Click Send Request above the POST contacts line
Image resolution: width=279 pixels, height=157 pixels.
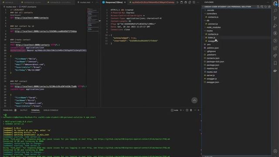point(16,42)
